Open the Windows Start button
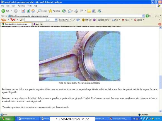 (8, 119)
